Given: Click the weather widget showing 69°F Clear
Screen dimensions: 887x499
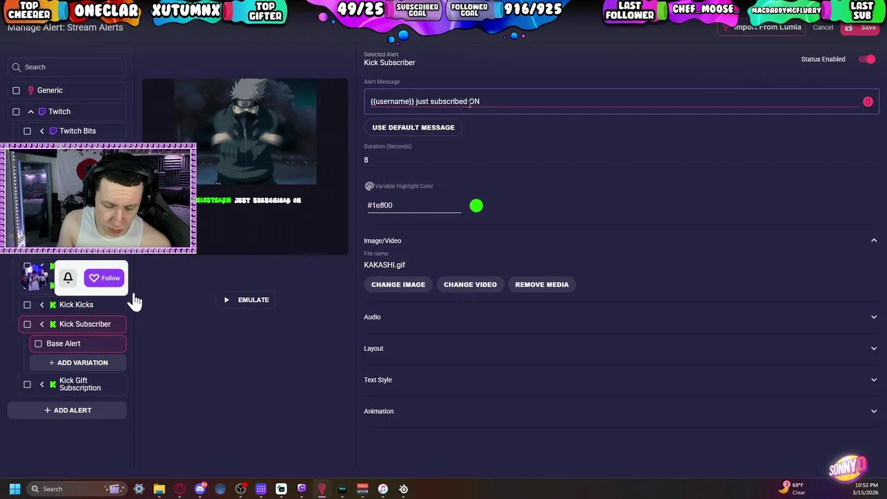Looking at the screenshot, I should click(x=792, y=489).
